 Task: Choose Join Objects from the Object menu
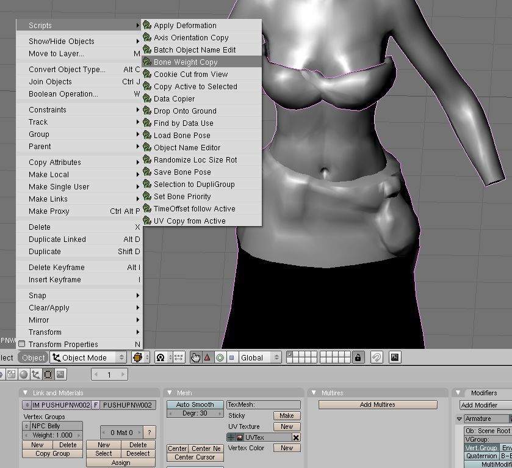coord(50,82)
